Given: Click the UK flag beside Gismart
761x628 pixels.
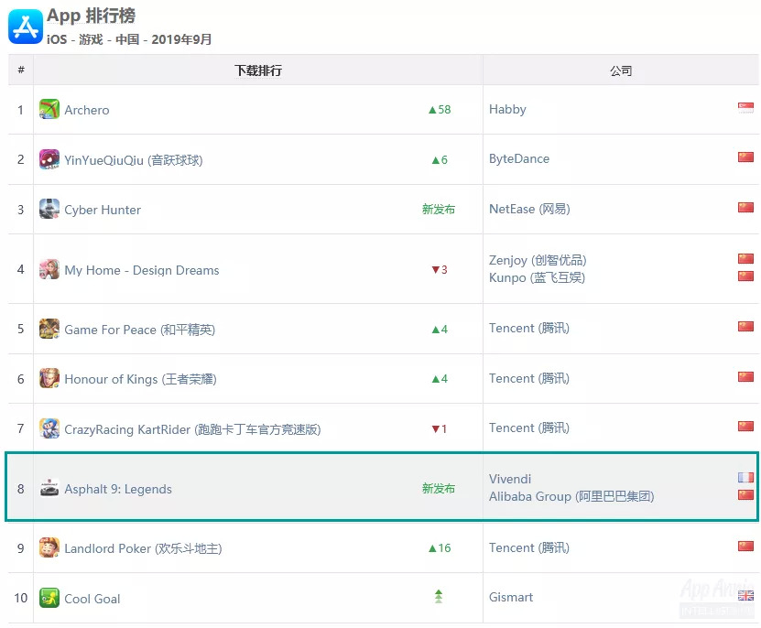Looking at the screenshot, I should tap(745, 595).
